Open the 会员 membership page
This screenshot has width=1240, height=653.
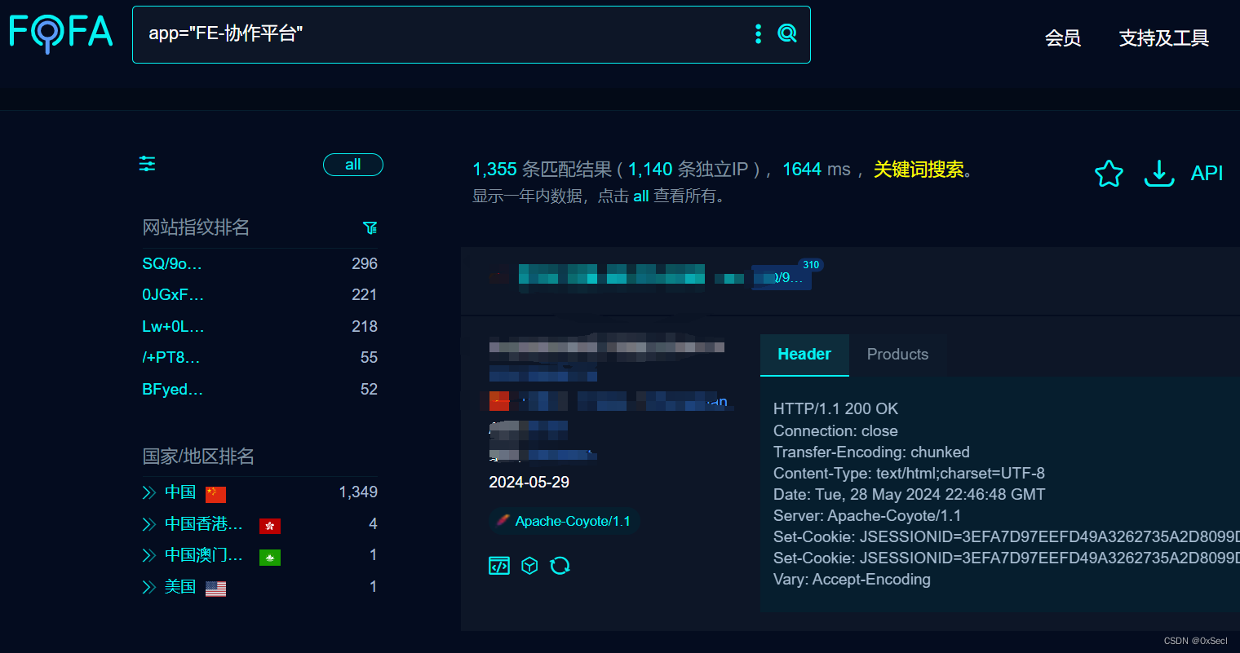(1063, 38)
